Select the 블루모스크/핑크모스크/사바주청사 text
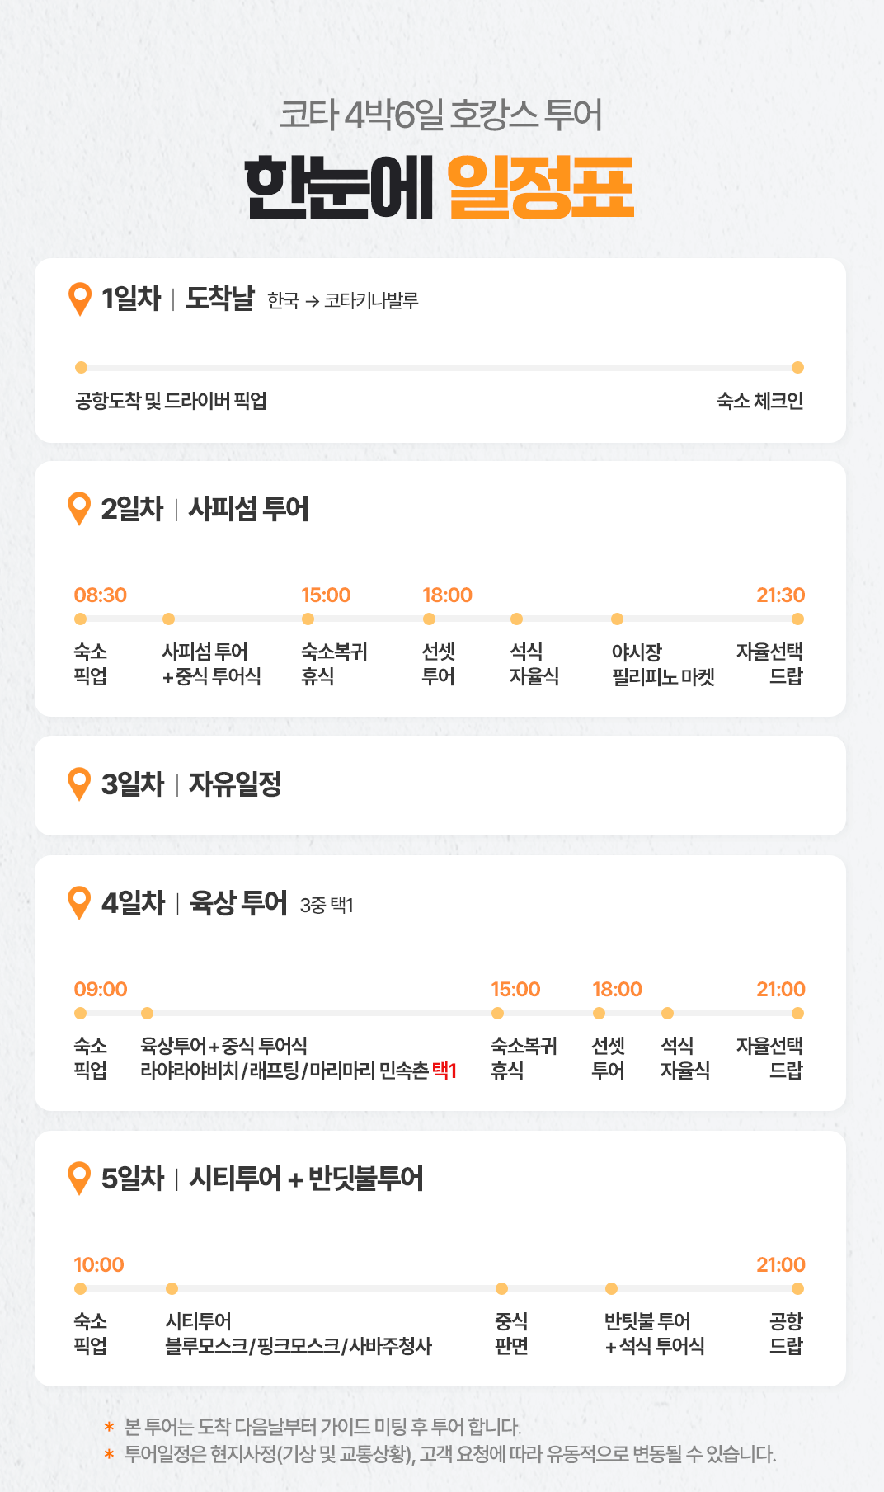 pyautogui.click(x=299, y=1346)
